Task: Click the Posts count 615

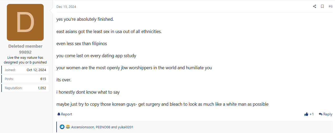Action: [43, 79]
